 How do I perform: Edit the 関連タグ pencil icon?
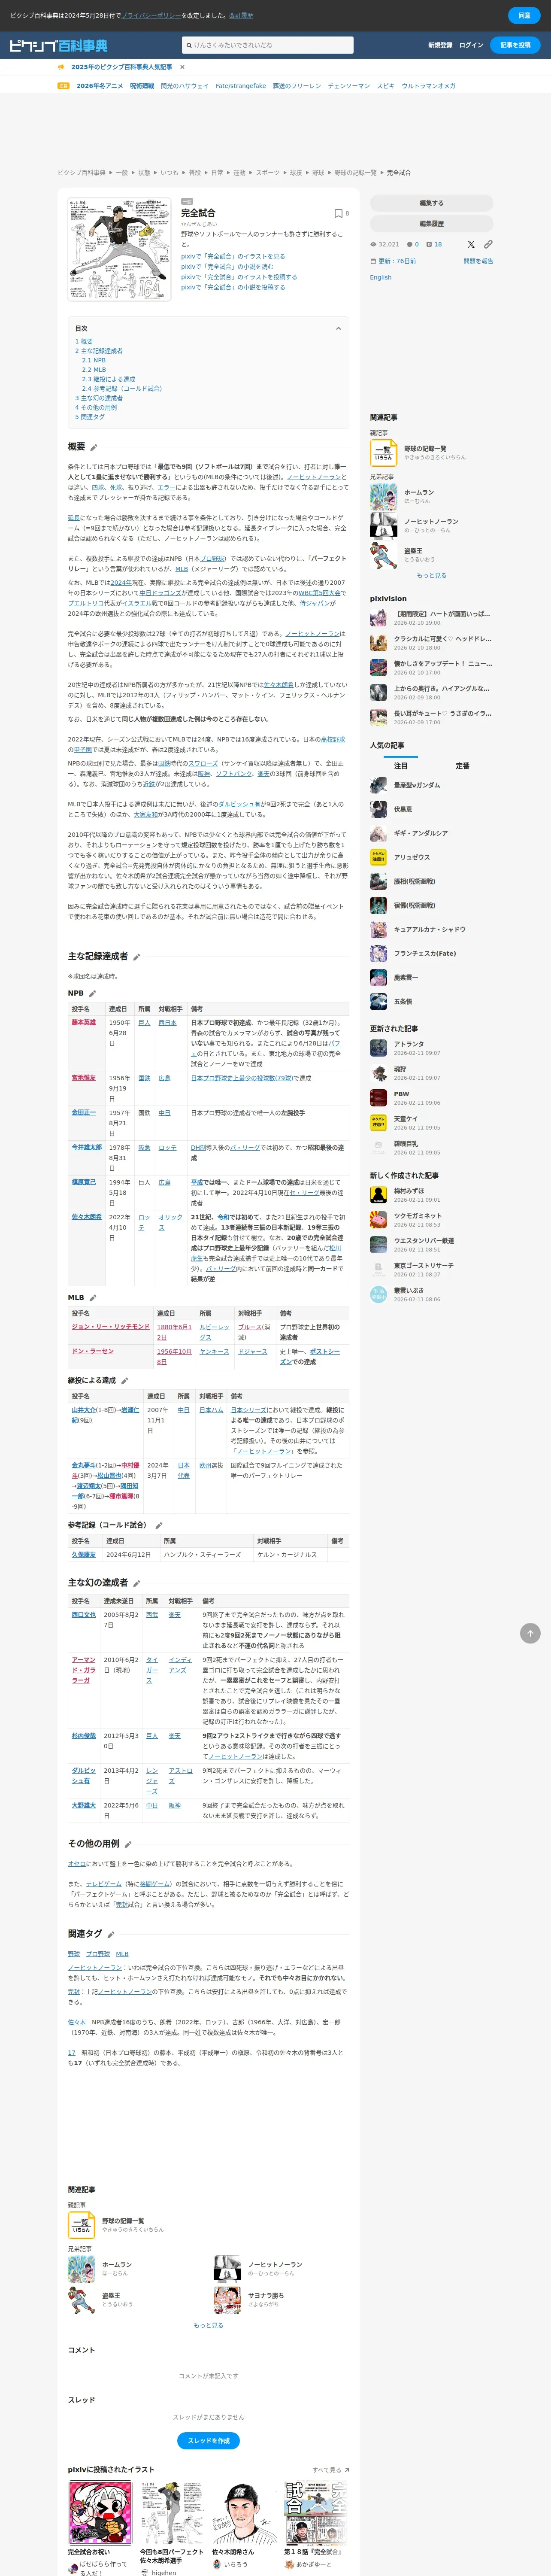coord(111,1934)
